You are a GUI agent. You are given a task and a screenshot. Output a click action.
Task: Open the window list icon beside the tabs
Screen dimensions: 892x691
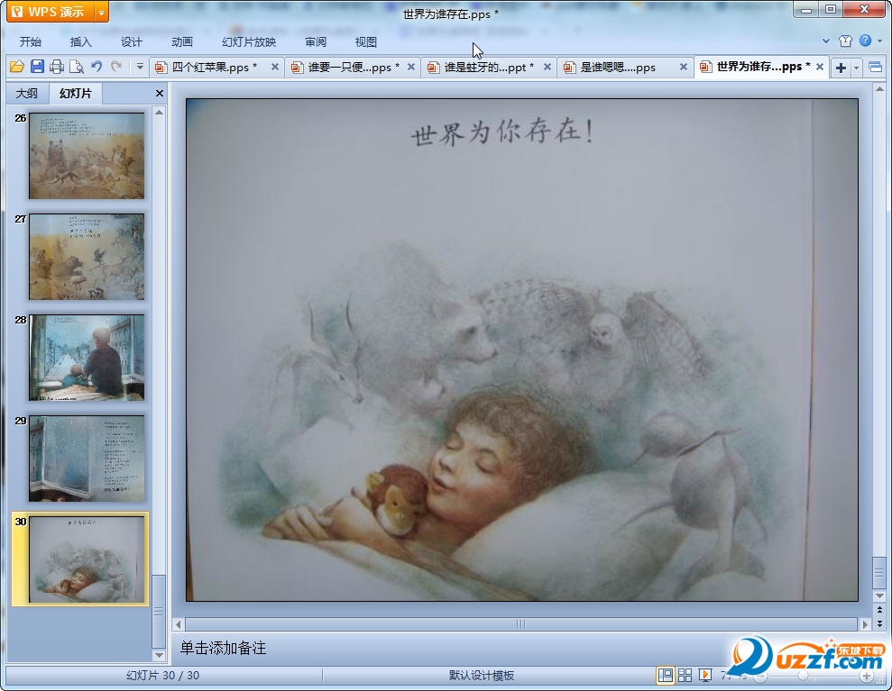876,68
